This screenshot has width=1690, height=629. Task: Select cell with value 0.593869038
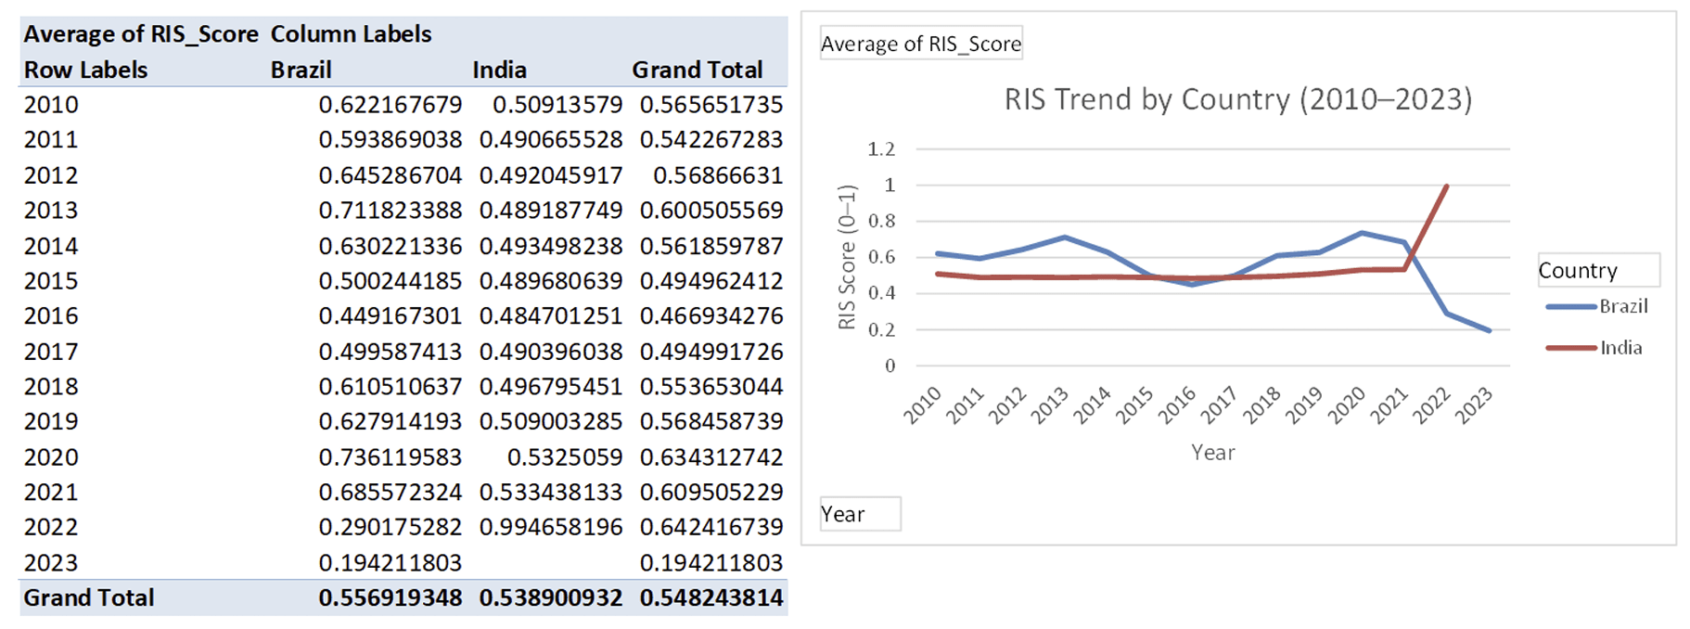point(390,140)
